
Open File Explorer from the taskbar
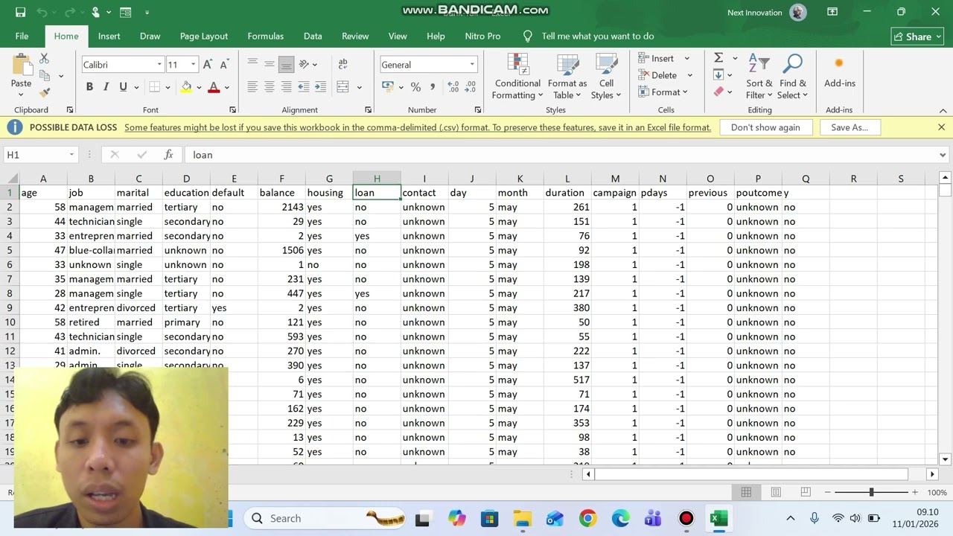pyautogui.click(x=522, y=518)
